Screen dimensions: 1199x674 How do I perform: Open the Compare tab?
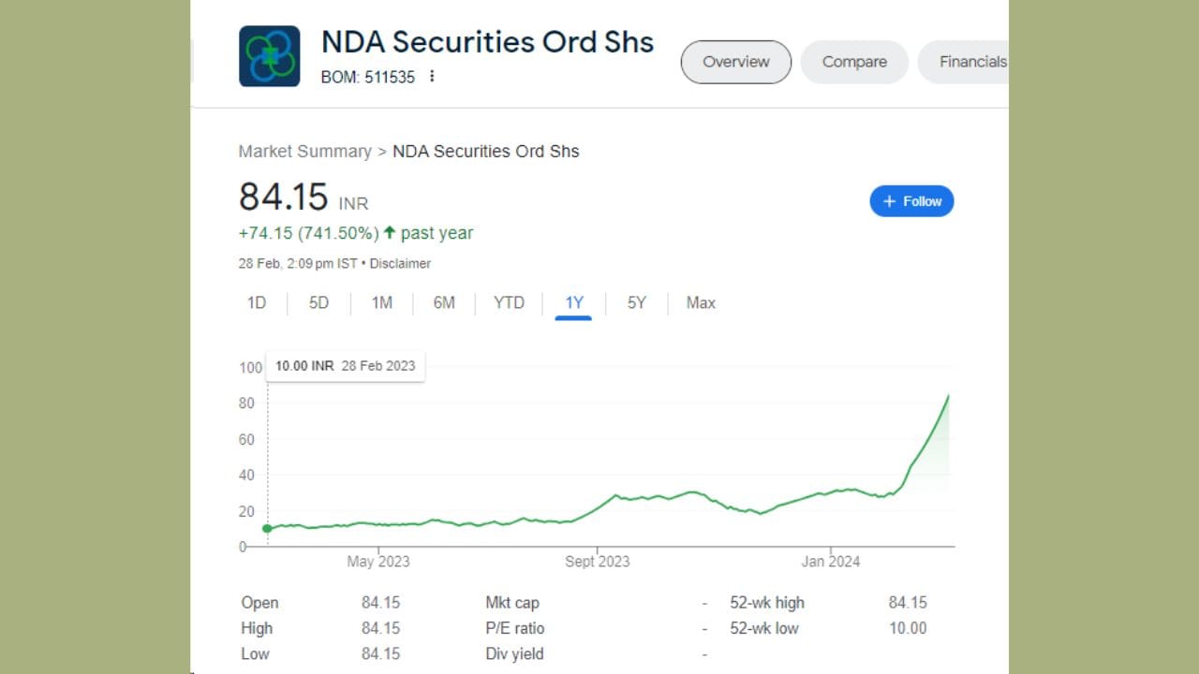854,62
